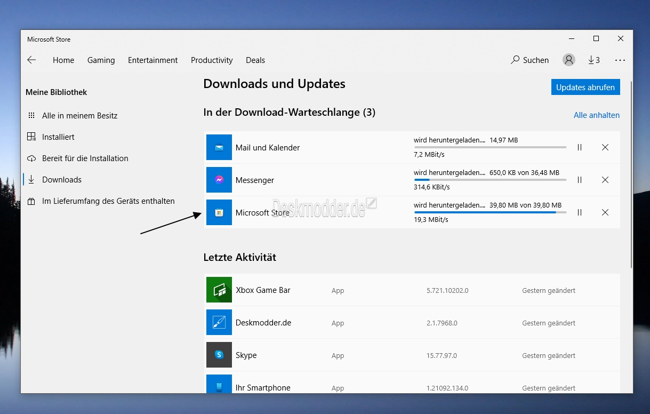
Task: Click the 19,3 MBit/s speed text
Action: pos(431,220)
